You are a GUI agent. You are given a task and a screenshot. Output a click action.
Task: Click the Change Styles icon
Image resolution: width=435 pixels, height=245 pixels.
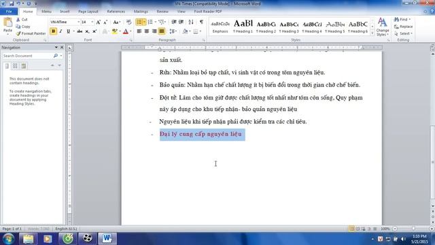pyautogui.click(x=383, y=27)
